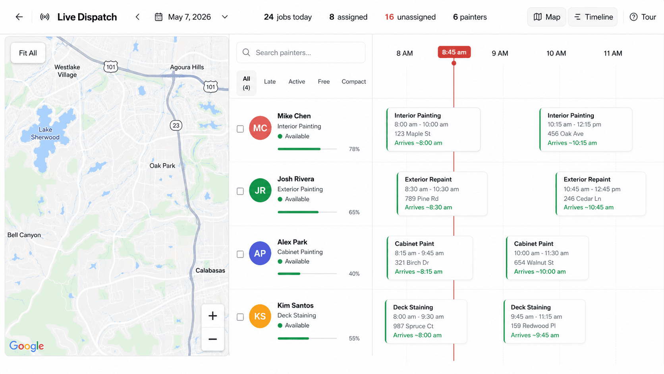Screen dimensions: 664x374
Task: Click the Alex Park name
Action: point(292,242)
